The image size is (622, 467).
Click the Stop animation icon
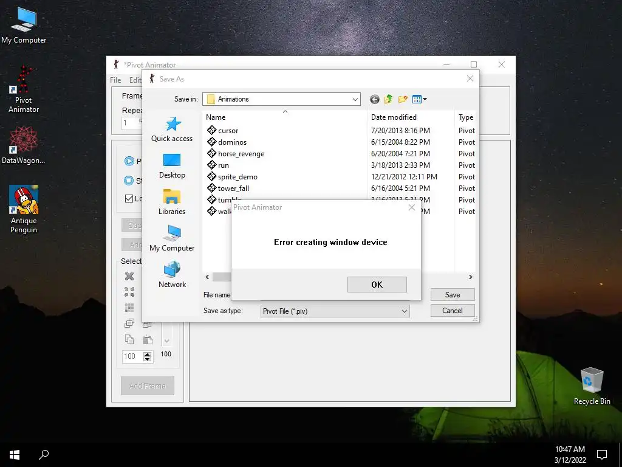(x=129, y=181)
